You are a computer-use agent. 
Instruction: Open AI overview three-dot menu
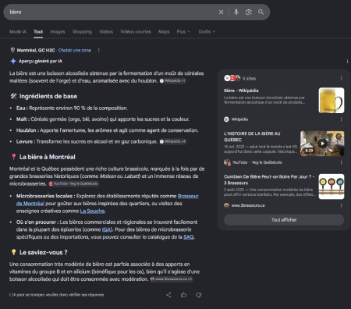coord(347,62)
